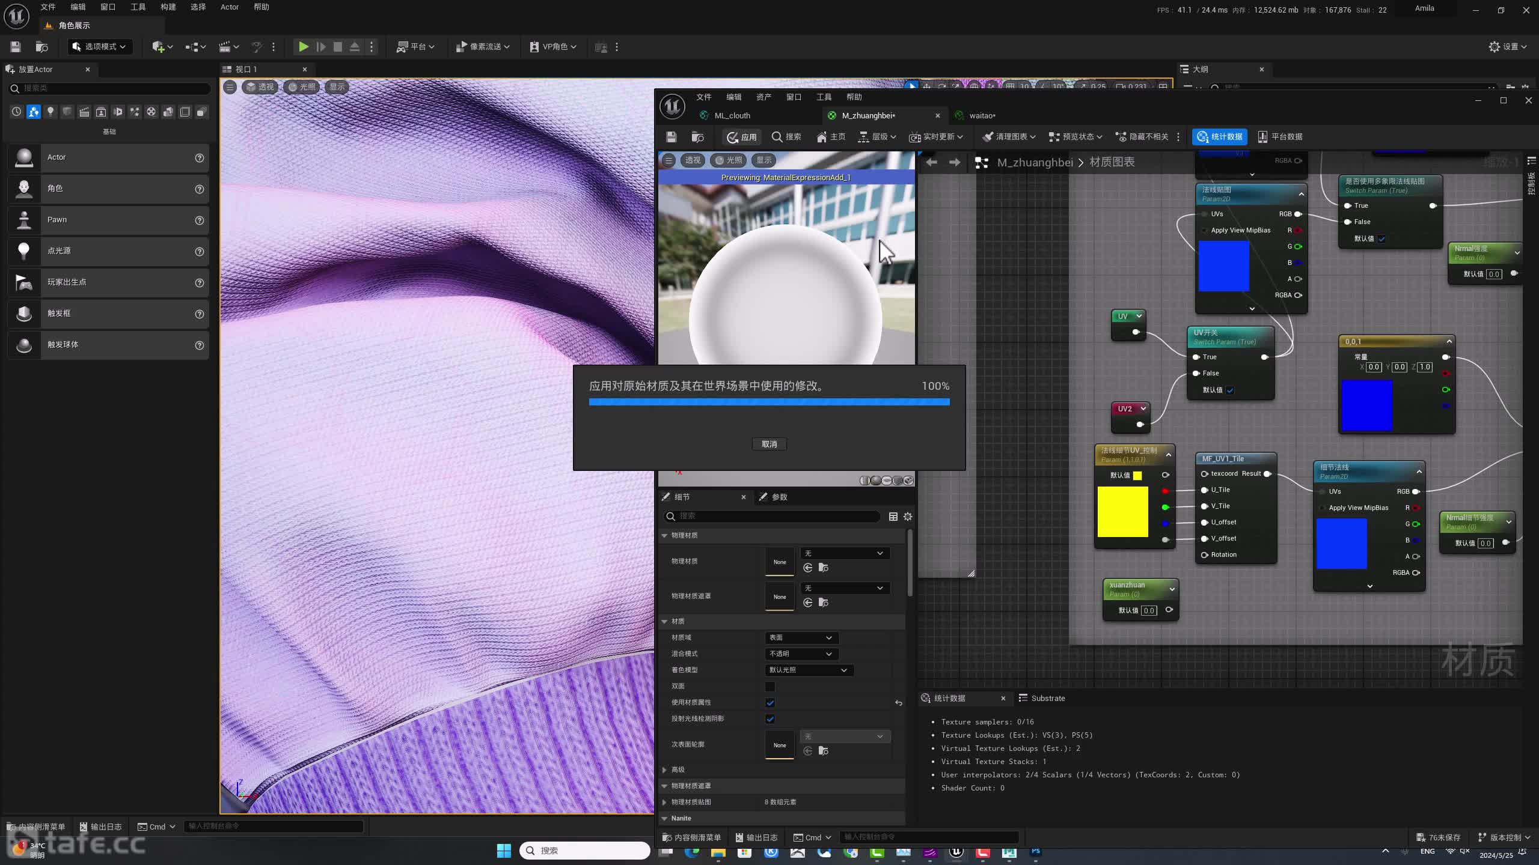Open 混合模式 dropdown showing 不透明
The image size is (1539, 865).
coord(801,654)
